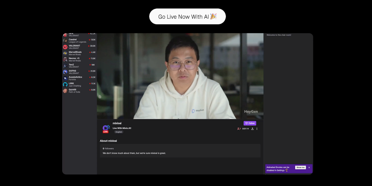Click the mixioai channel avatar with LIVE badge
Viewport: 372px width, 186px height.
(x=106, y=129)
